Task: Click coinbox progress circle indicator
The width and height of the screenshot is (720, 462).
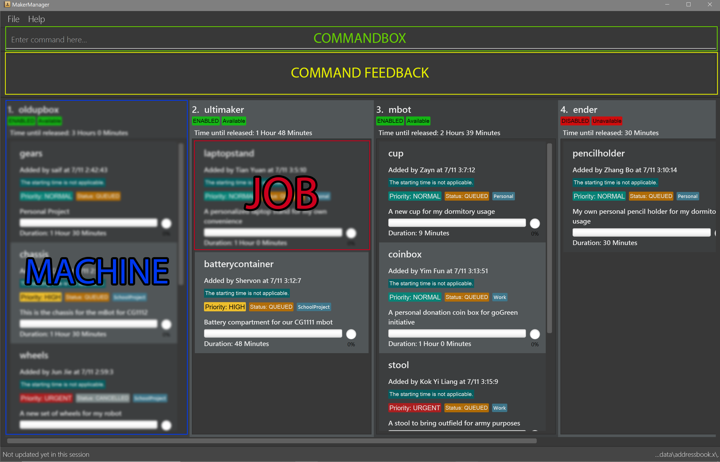Action: [535, 334]
